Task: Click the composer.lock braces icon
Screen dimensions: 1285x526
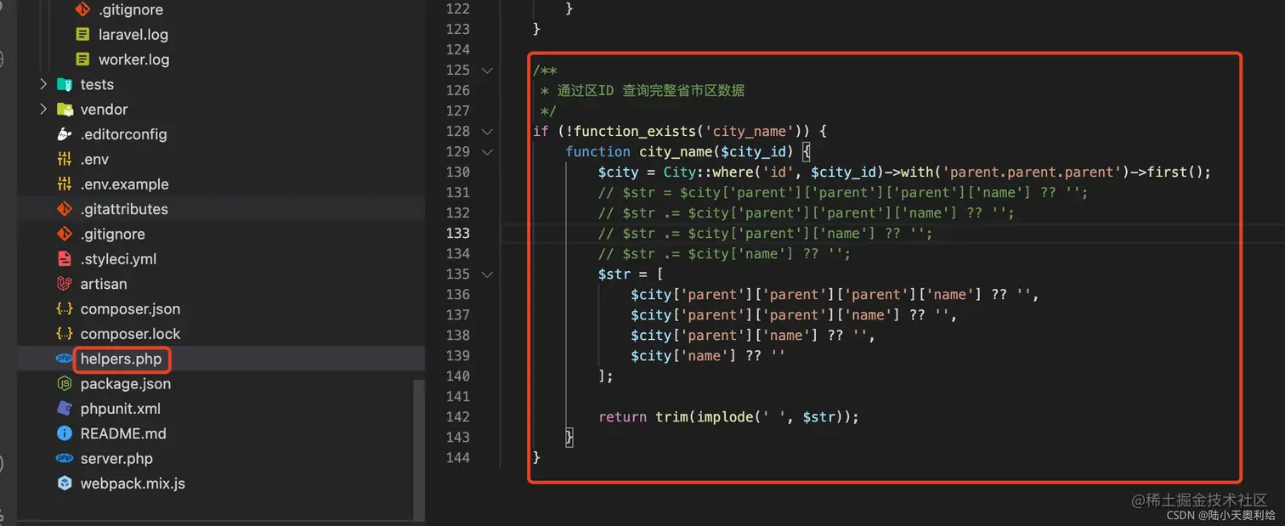Action: tap(65, 333)
